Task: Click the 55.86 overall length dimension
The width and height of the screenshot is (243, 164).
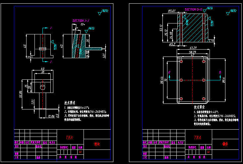Action: pos(21,94)
